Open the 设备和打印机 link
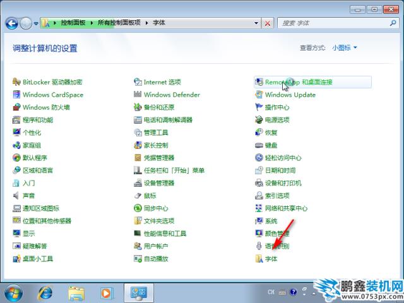The height and width of the screenshot is (303, 404). click(x=283, y=183)
